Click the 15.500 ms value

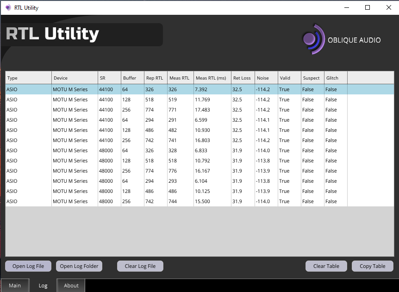click(202, 201)
